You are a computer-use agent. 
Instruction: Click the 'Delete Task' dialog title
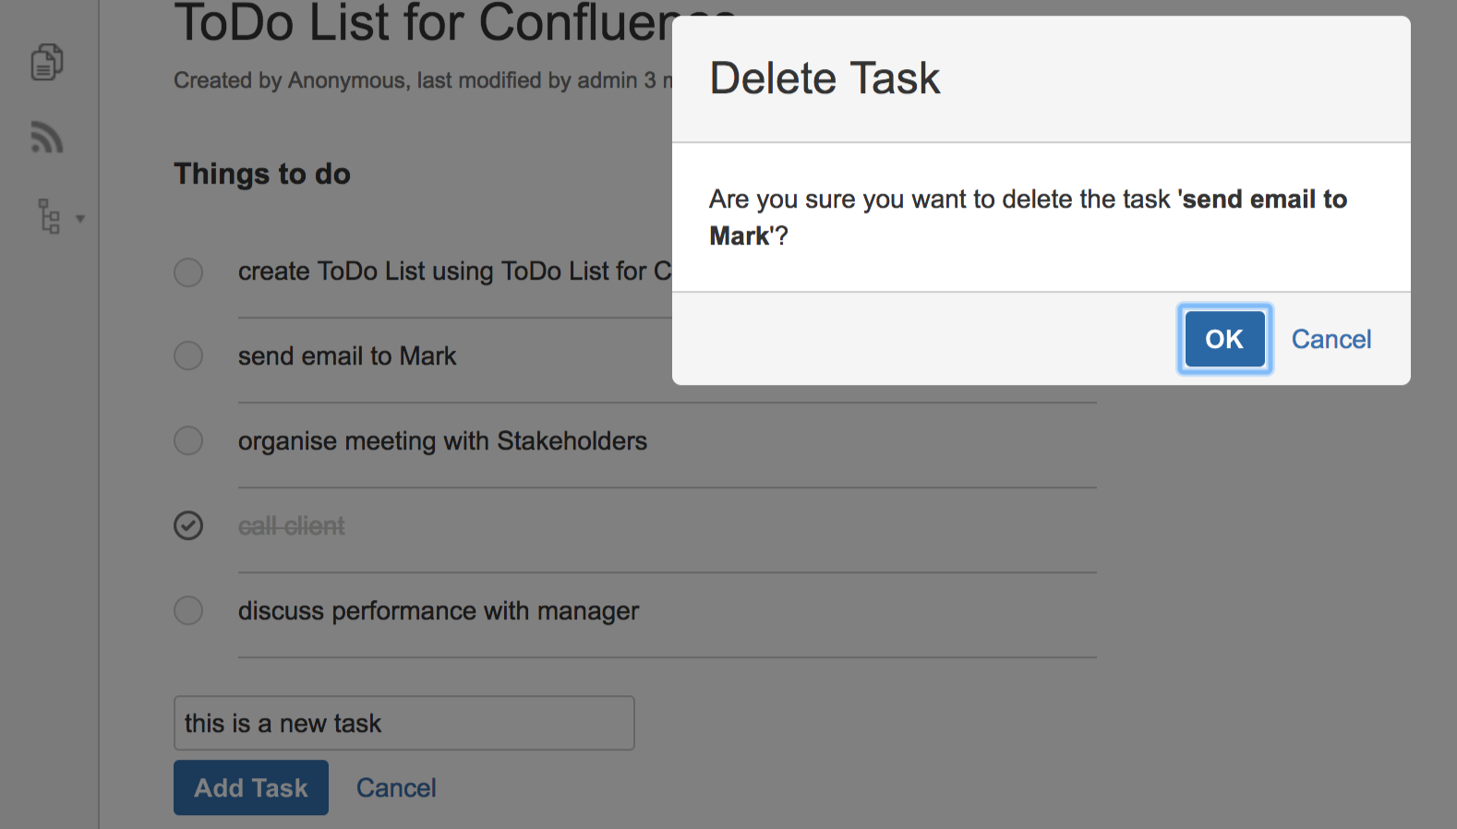tap(825, 78)
